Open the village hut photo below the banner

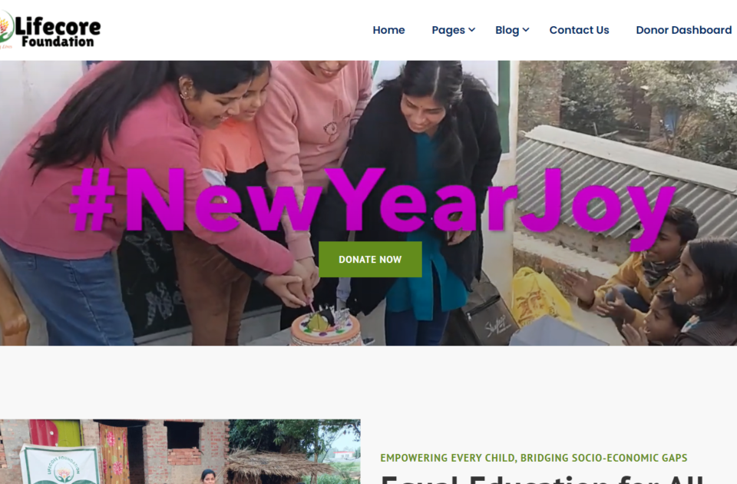click(180, 452)
